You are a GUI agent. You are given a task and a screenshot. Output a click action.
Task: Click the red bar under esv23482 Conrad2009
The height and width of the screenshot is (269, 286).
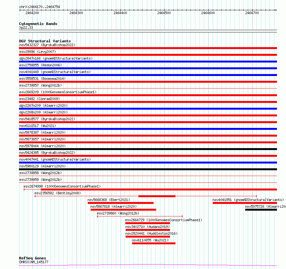tap(148, 102)
